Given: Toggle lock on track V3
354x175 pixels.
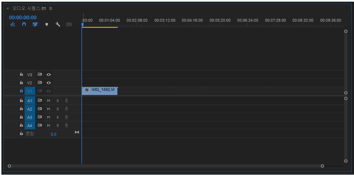Looking at the screenshot, I should pos(21,74).
